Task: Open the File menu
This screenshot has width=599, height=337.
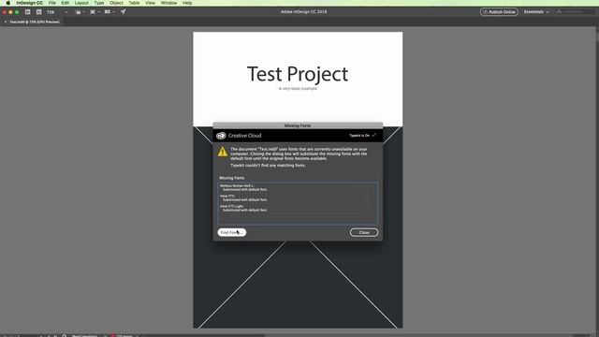Action: (52, 3)
